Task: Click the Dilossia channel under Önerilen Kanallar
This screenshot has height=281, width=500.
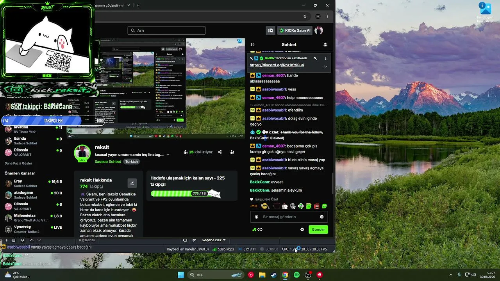Action: click(33, 206)
